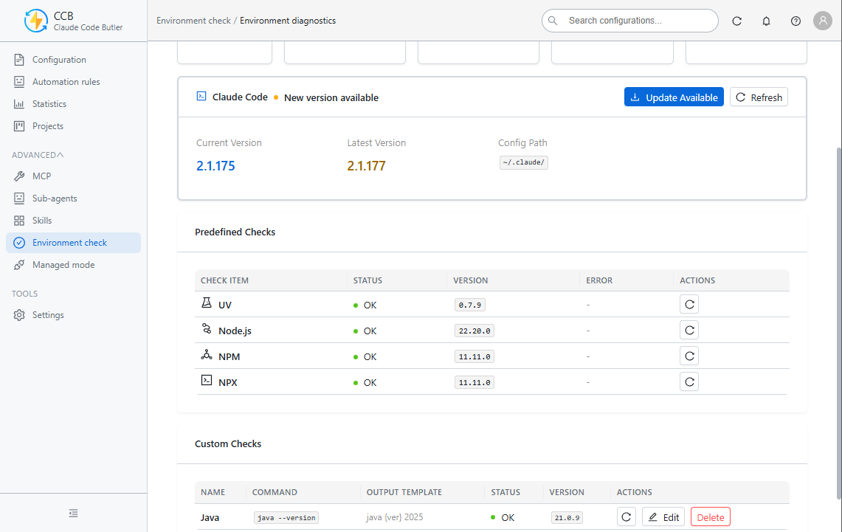Screen dimensions: 842x532
Task: Recheck the UV row
Action: [x=689, y=305]
